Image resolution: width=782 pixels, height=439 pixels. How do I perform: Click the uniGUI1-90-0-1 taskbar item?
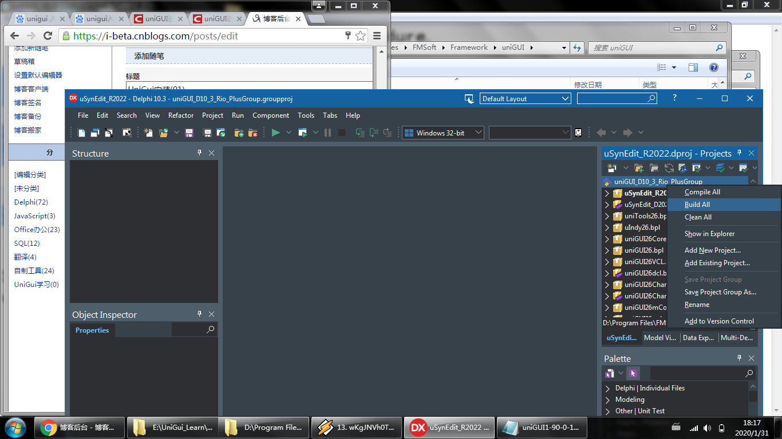pyautogui.click(x=542, y=427)
